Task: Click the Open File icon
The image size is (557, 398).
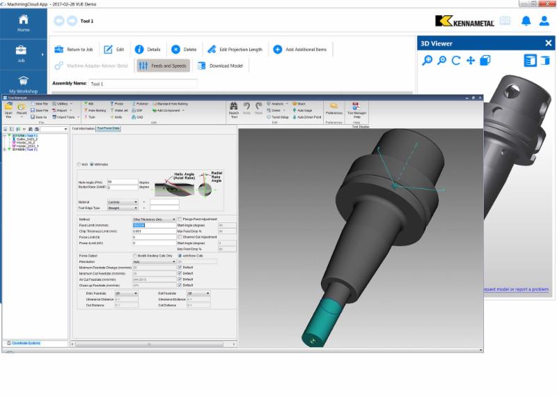Action: click(x=8, y=106)
